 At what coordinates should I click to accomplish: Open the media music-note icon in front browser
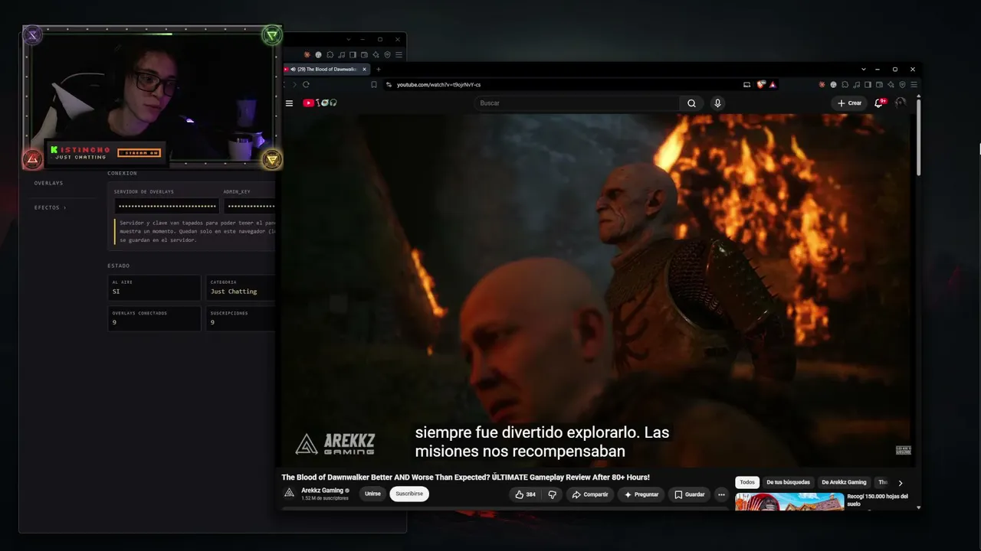(x=856, y=84)
